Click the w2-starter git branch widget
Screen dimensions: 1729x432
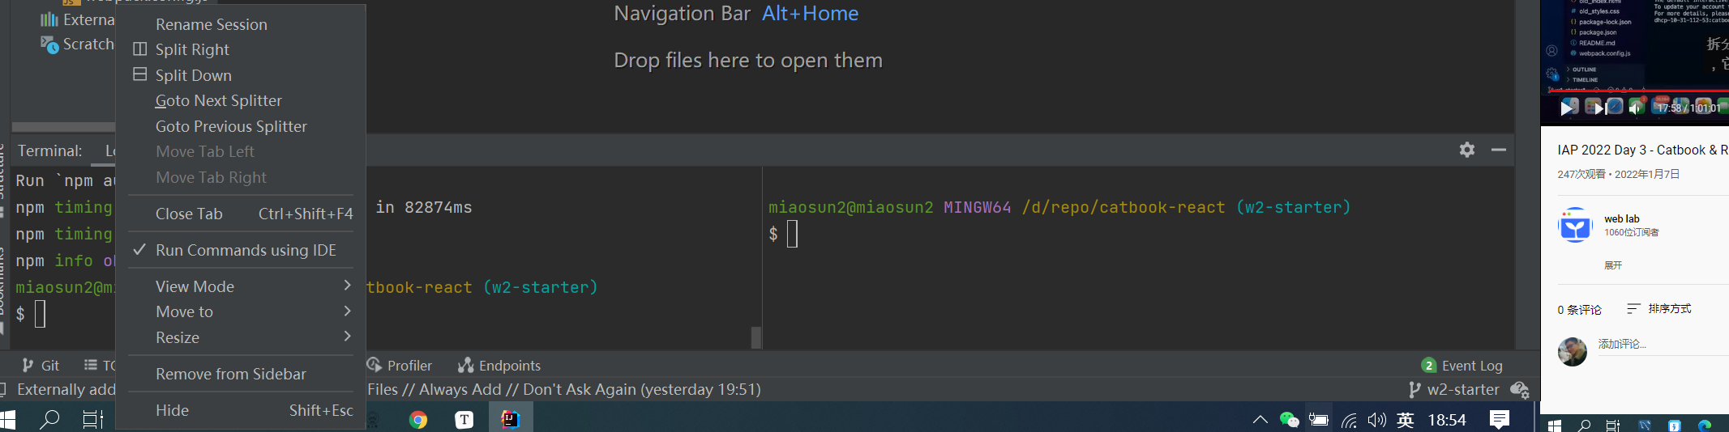click(1454, 390)
